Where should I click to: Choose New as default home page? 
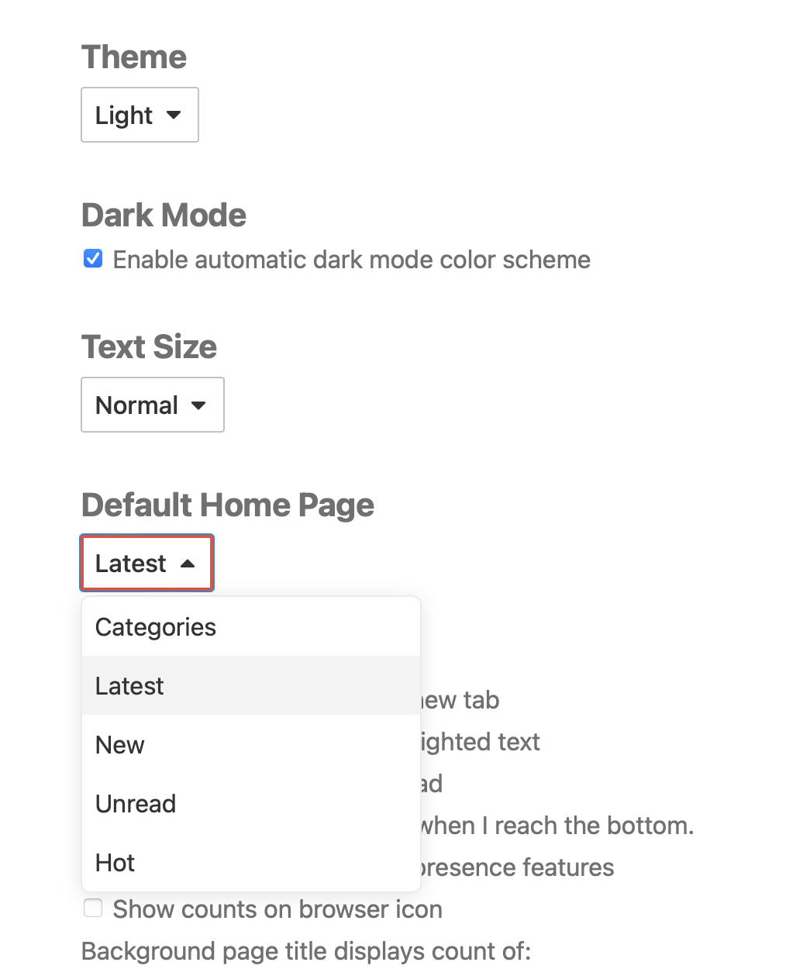[119, 745]
